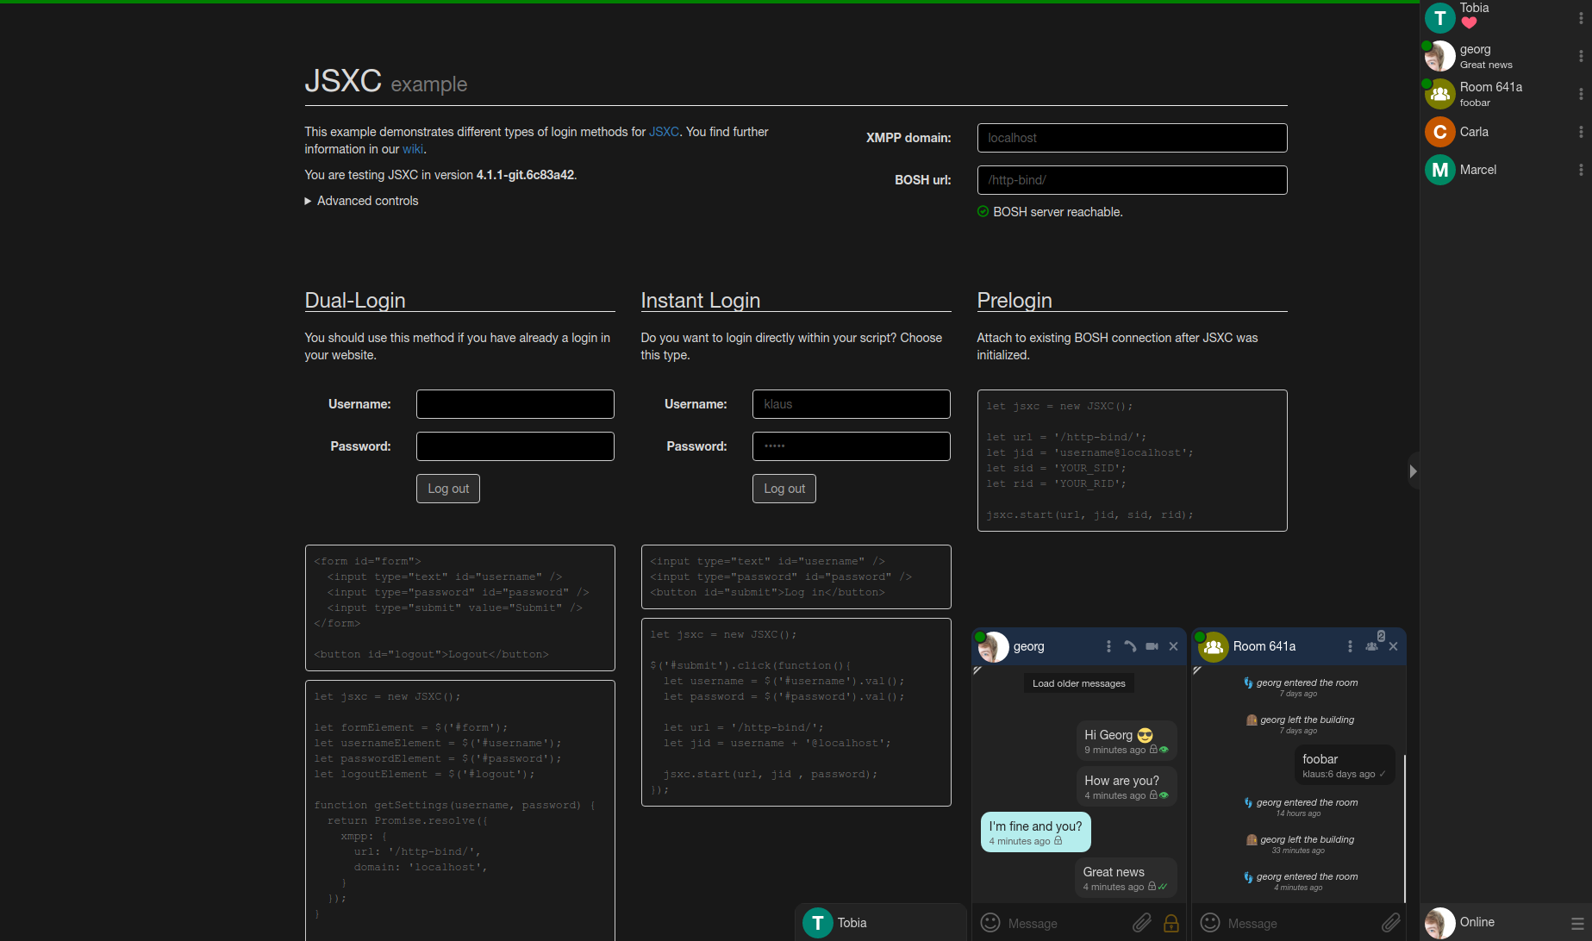Click Marcel's green M avatar in roster
Image resolution: width=1592 pixels, height=941 pixels.
tap(1439, 170)
